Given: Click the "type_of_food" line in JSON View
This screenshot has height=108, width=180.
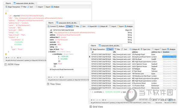Looking at the screenshot, I should click(x=17, y=35).
